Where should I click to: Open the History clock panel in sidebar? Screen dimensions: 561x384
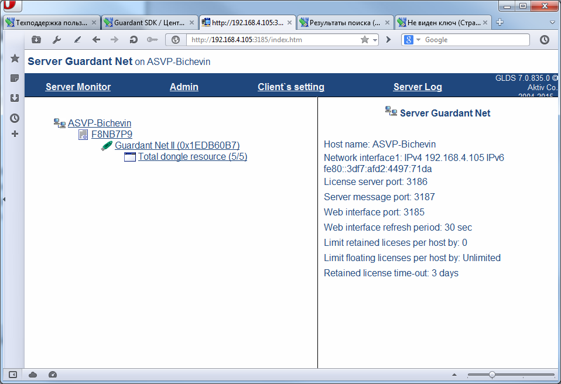[x=15, y=118]
